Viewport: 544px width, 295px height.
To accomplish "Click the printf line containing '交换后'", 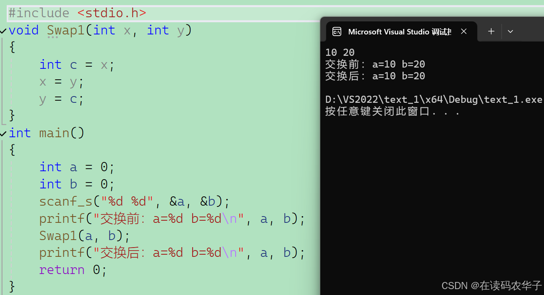I will (172, 253).
